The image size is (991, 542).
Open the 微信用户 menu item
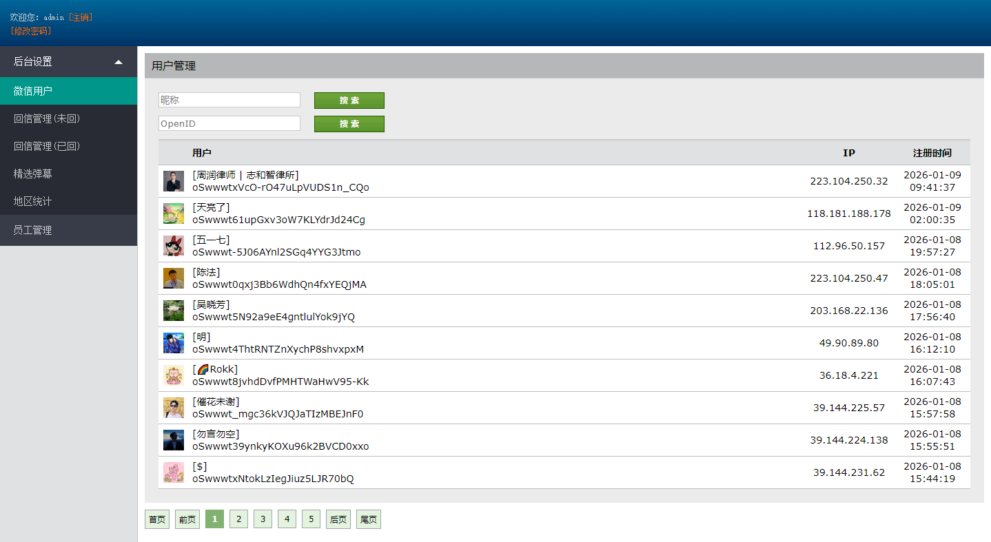click(33, 91)
